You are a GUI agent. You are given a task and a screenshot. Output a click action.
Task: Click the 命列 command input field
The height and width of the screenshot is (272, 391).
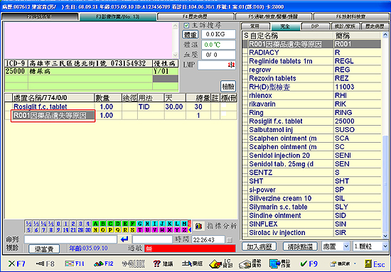[x=70, y=239]
